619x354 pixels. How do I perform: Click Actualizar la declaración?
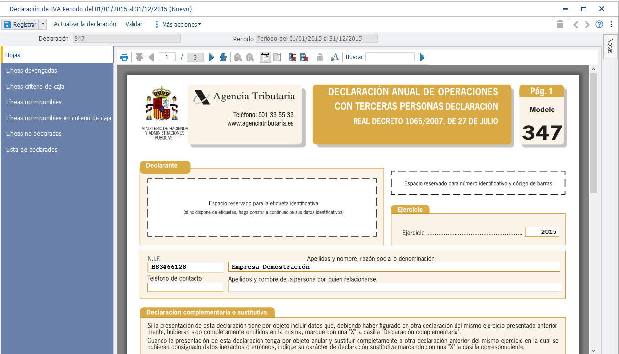85,24
